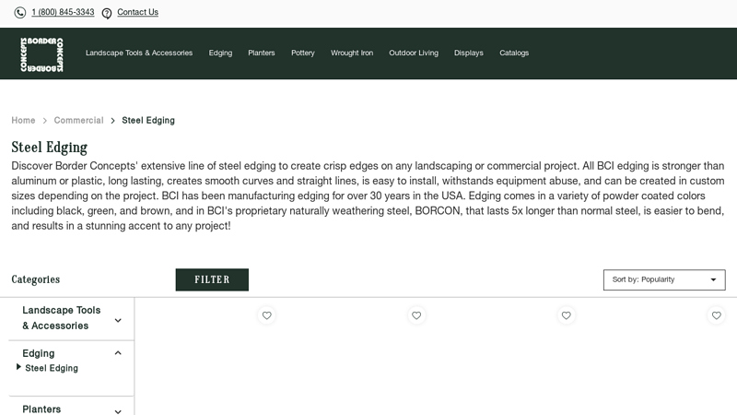Open the Catalogs menu item
This screenshot has width=737, height=415.
coord(514,53)
